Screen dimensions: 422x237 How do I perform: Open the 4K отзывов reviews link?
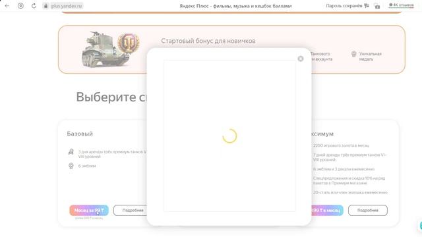[x=401, y=5]
